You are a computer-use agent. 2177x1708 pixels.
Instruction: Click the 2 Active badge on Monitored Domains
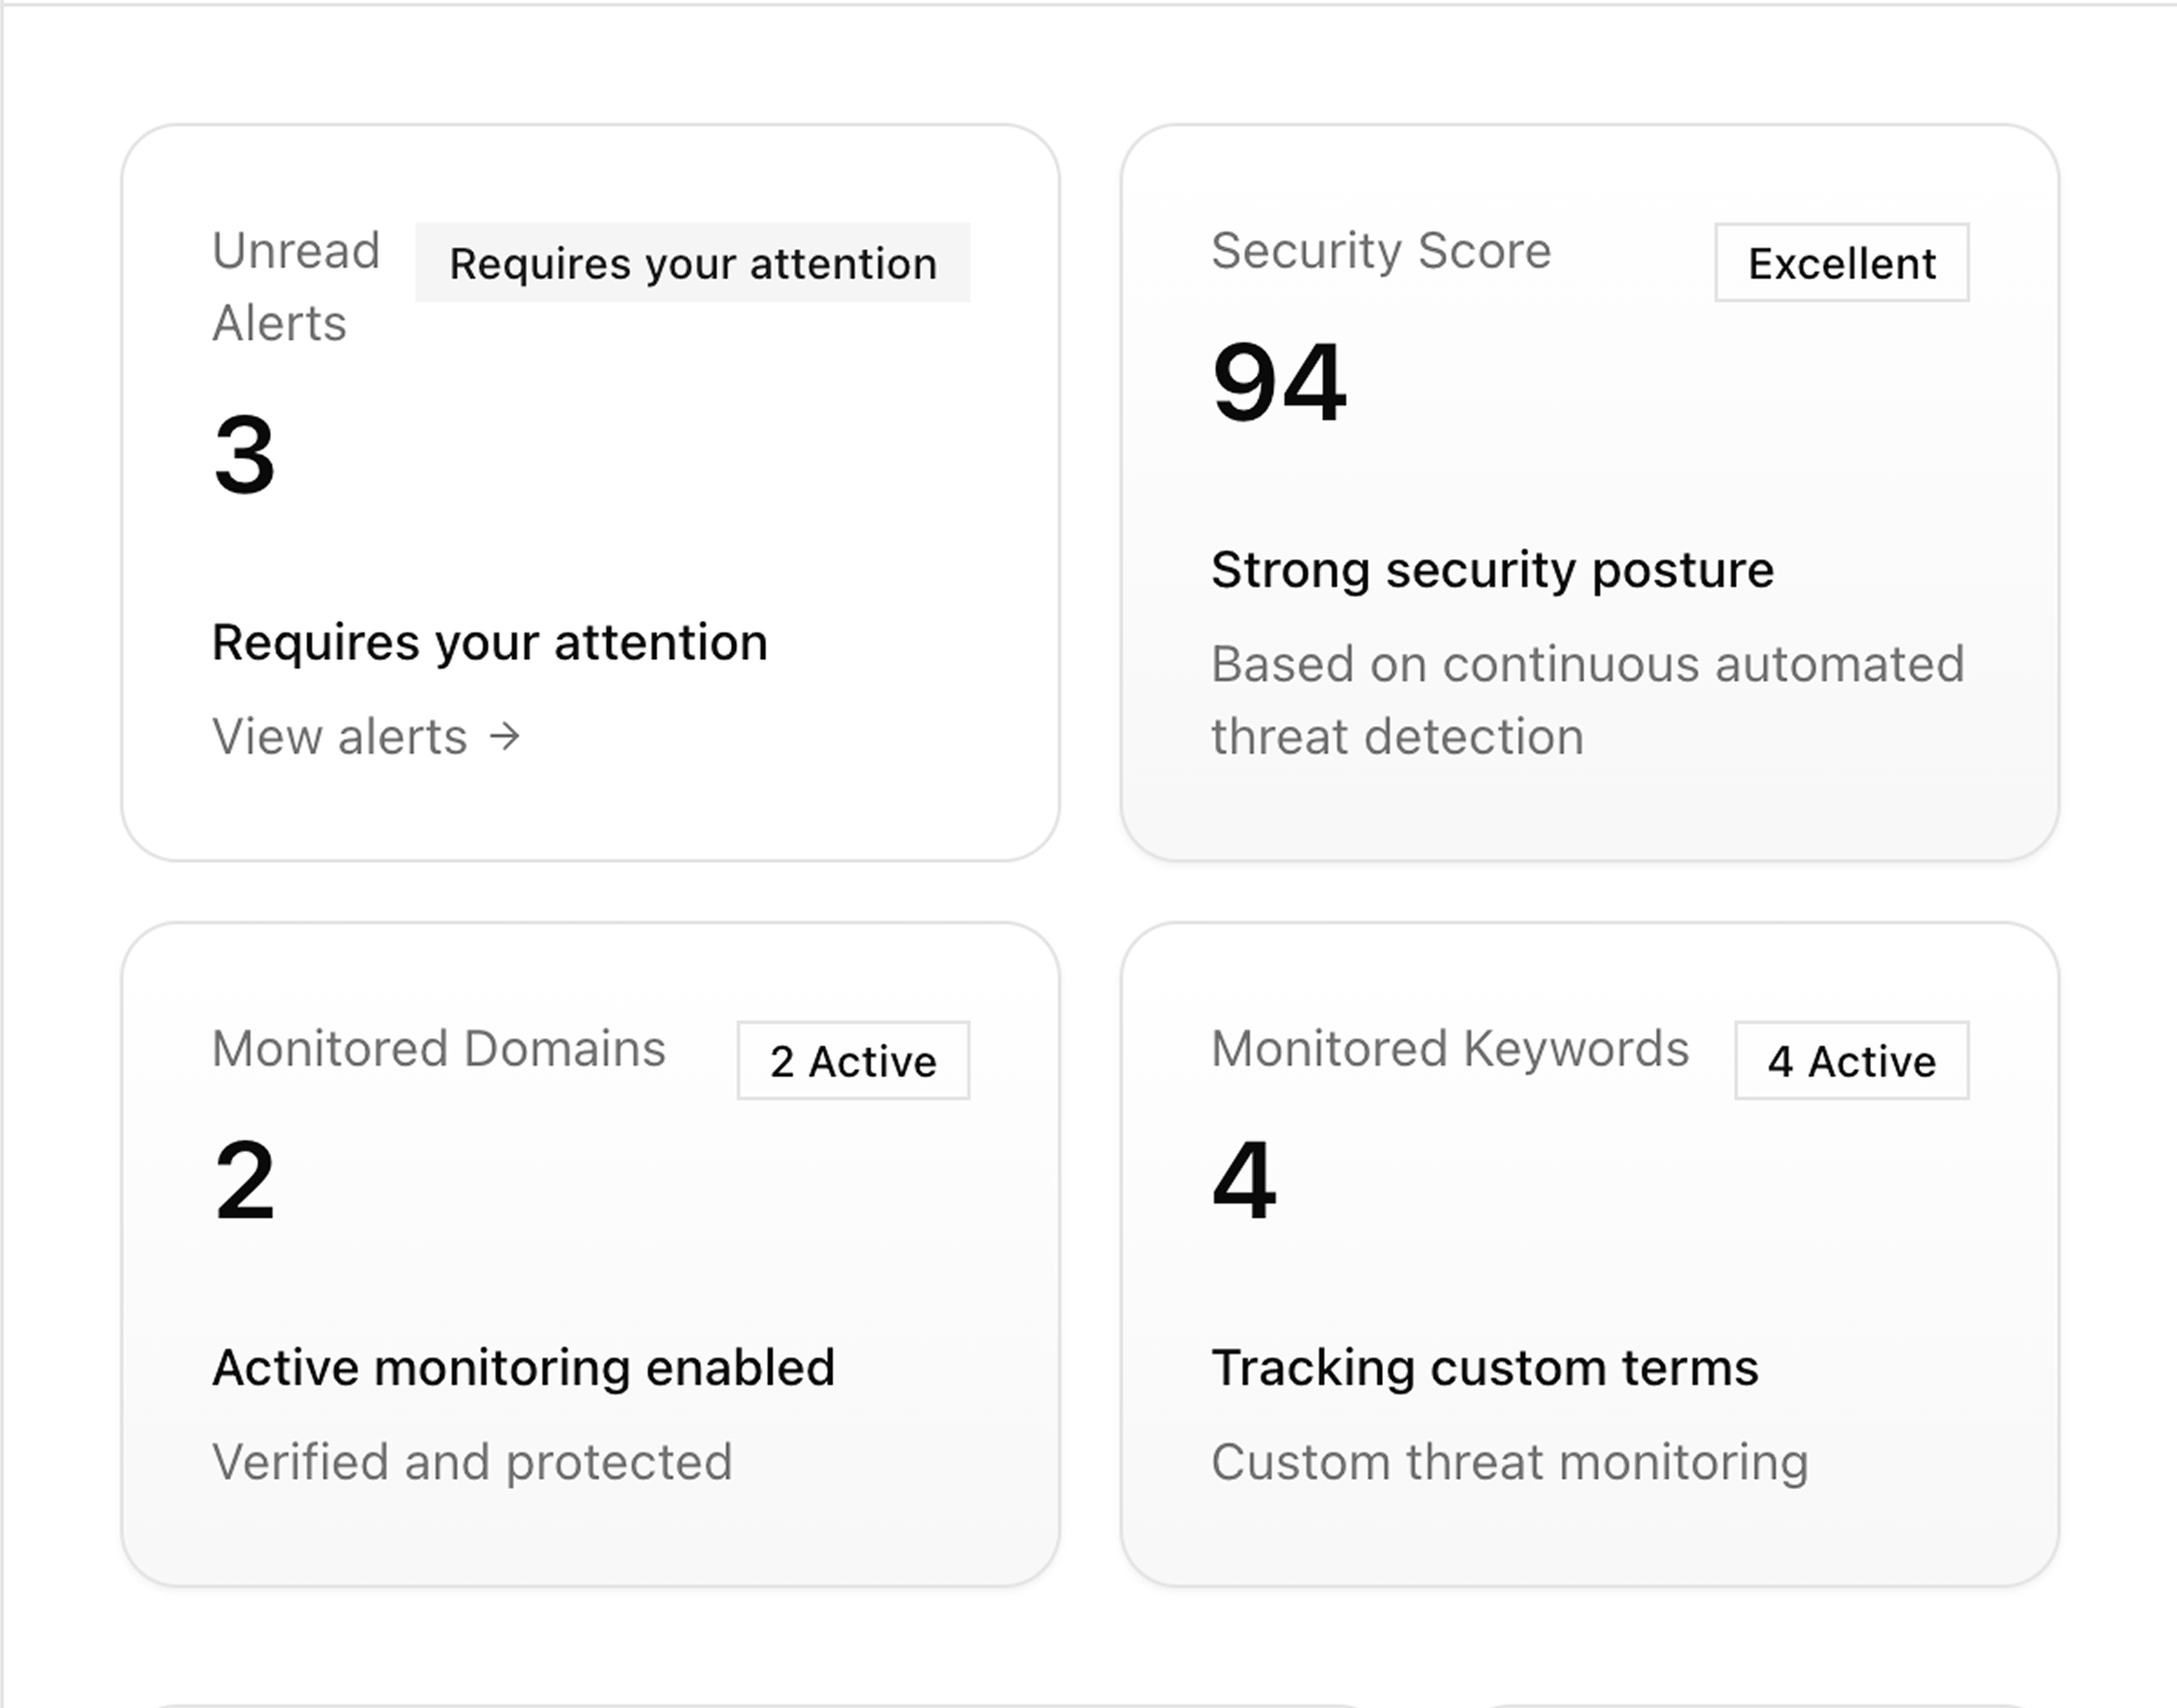click(x=852, y=1061)
